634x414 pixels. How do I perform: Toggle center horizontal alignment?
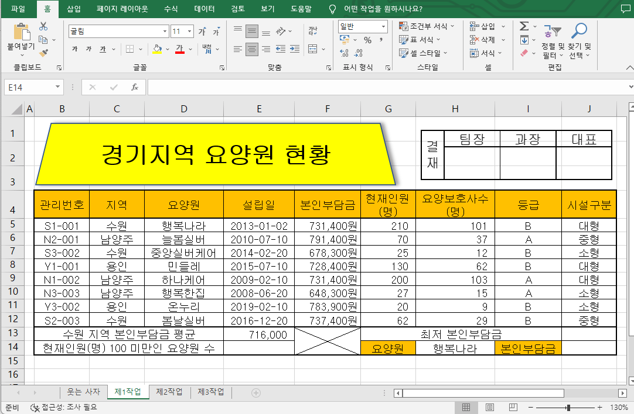point(251,49)
